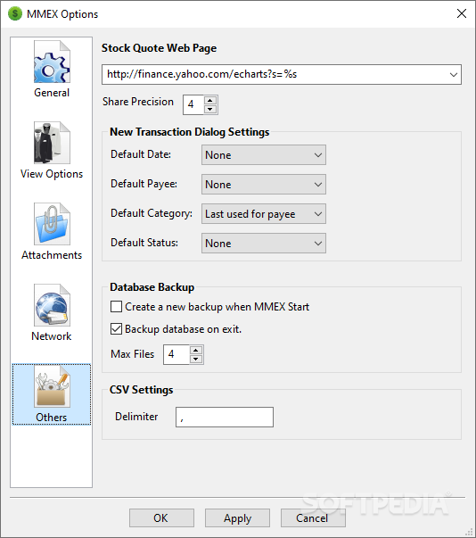Select the General label in sidebar
Image resolution: width=476 pixels, height=538 pixels.
pyautogui.click(x=52, y=93)
